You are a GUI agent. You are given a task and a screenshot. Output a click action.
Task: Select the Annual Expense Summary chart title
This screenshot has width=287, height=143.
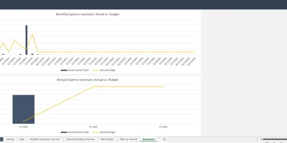[x=87, y=80]
